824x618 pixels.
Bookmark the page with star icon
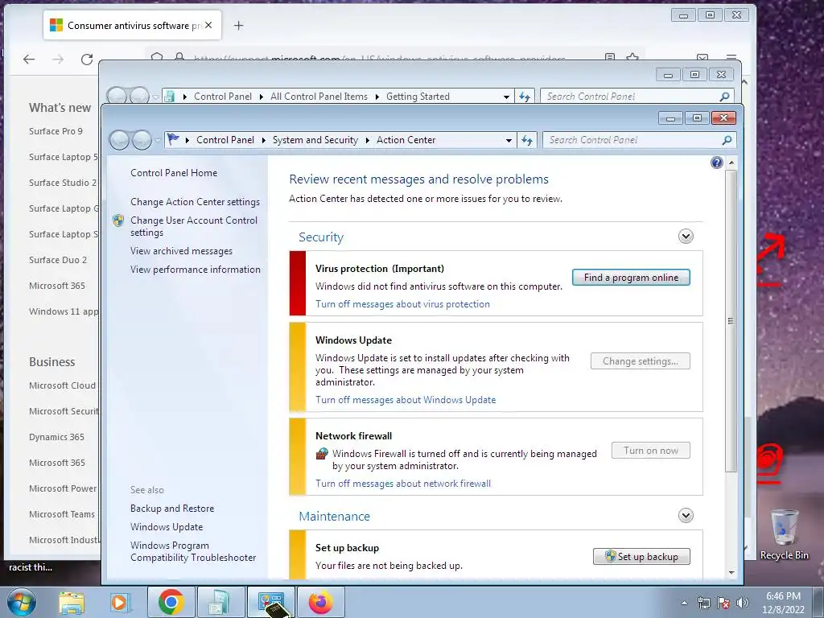pos(632,57)
